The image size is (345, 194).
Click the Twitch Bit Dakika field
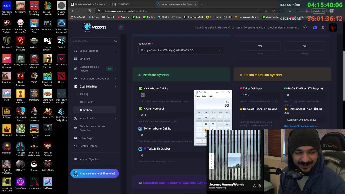pyautogui.click(x=166, y=155)
